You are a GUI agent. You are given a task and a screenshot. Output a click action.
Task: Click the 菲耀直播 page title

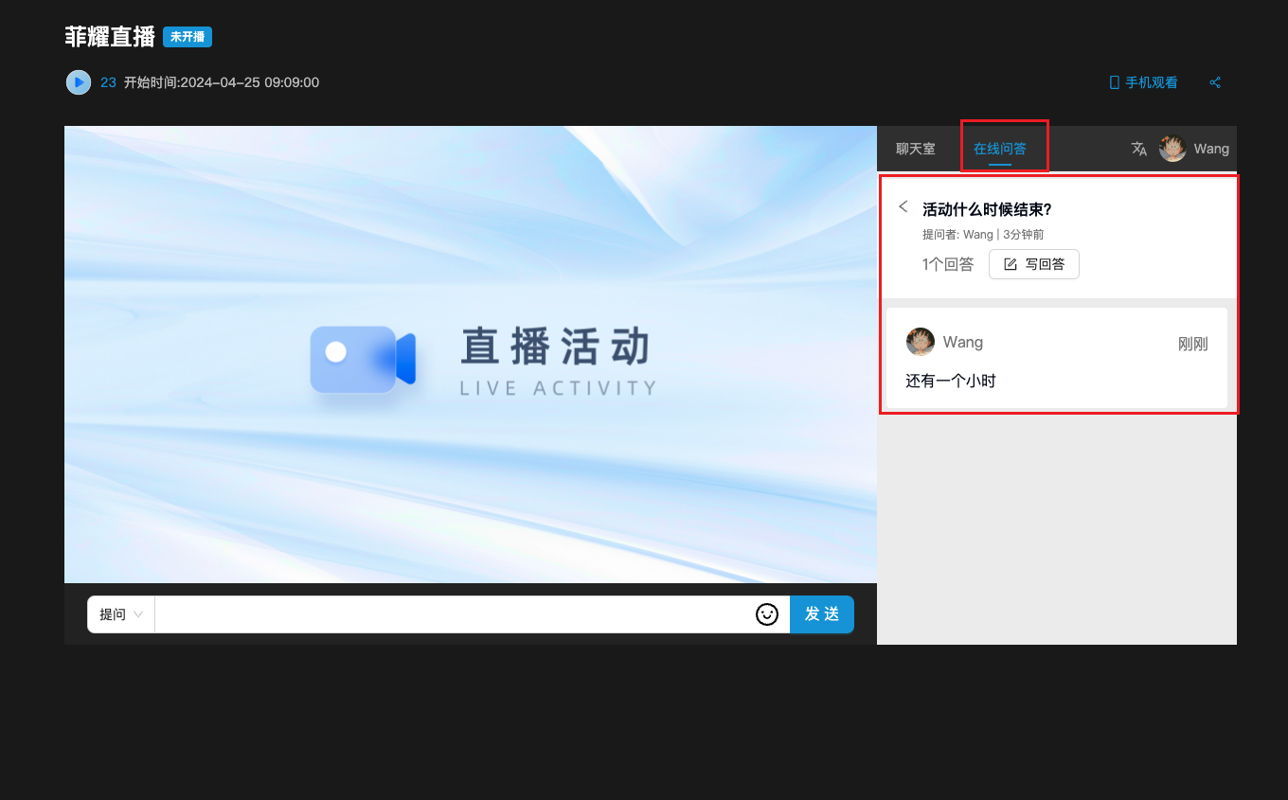pyautogui.click(x=110, y=37)
